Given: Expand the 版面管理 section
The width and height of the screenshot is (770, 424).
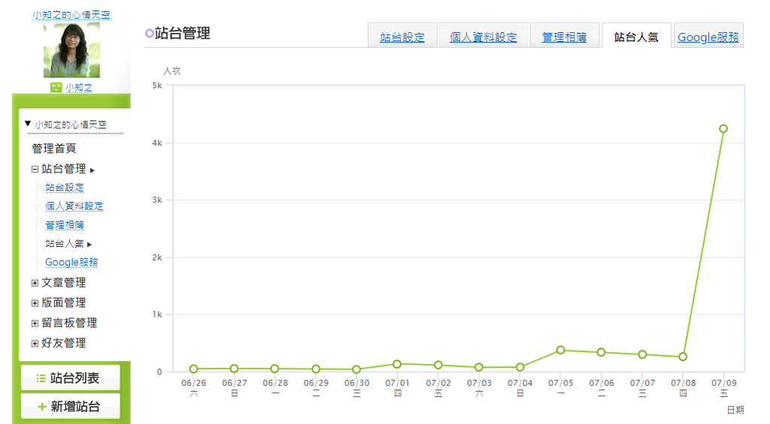Looking at the screenshot, I should [x=35, y=303].
